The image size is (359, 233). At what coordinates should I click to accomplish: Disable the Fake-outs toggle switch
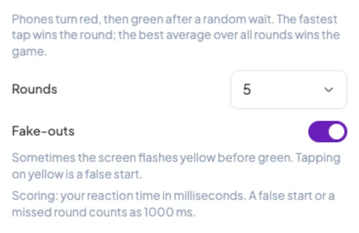(x=328, y=131)
